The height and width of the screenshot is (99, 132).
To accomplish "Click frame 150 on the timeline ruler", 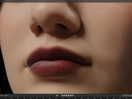I will pyautogui.click(x=82, y=98).
